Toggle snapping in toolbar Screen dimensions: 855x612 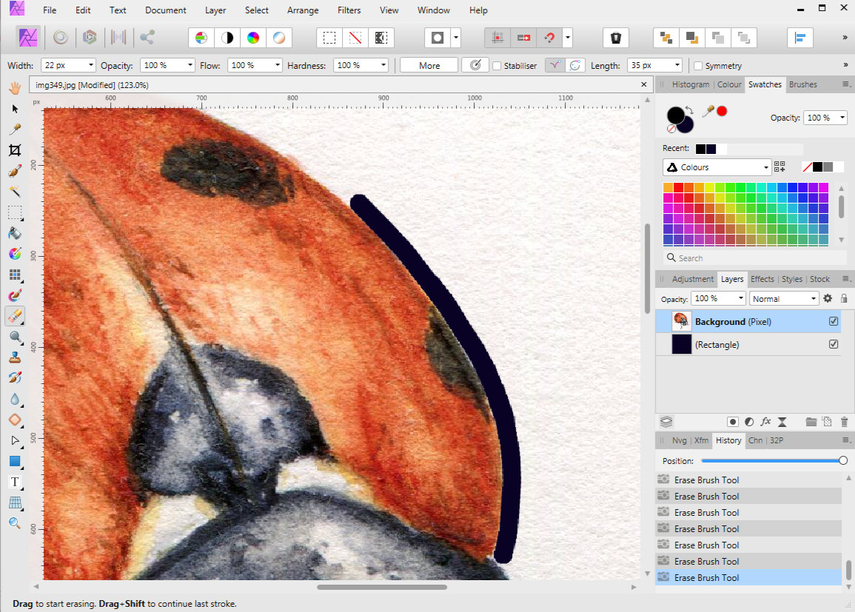pos(549,38)
